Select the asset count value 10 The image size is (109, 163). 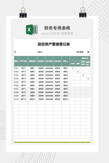click(88, 52)
